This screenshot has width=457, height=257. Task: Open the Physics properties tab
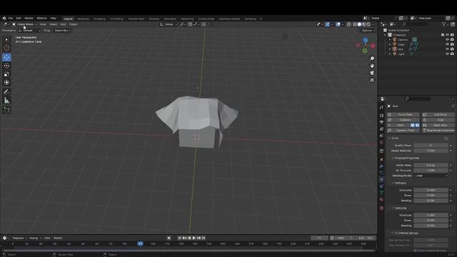pyautogui.click(x=381, y=179)
